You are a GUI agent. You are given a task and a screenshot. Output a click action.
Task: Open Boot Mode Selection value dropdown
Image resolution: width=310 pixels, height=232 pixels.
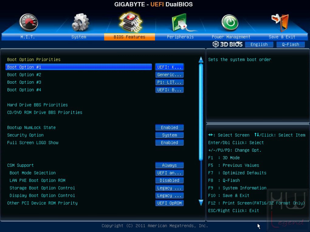(x=169, y=173)
